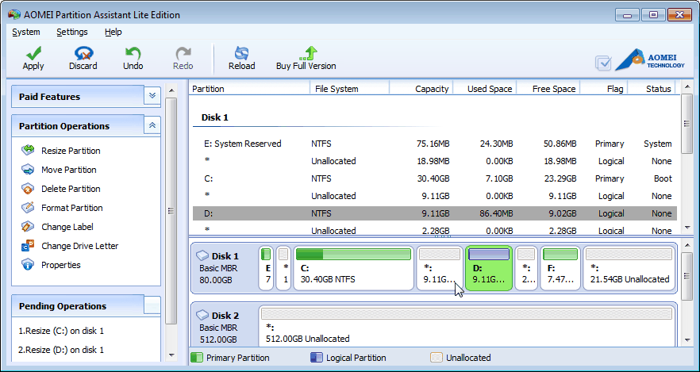The image size is (700, 372).
Task: Select the highlighted D: partition row
Action: coord(435,213)
